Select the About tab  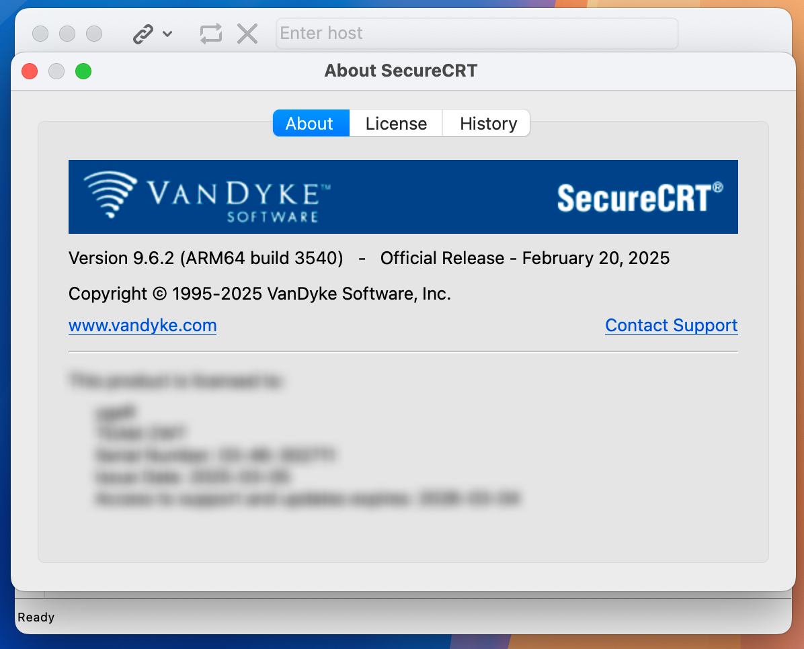pos(310,123)
